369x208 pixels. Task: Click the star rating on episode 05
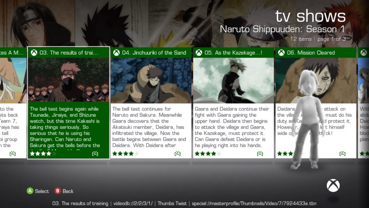208,154
